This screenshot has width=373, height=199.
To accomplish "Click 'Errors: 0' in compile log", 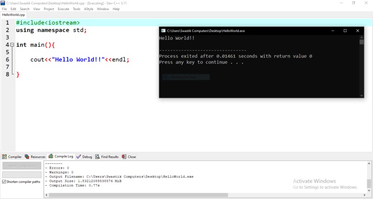I will pos(57,168).
